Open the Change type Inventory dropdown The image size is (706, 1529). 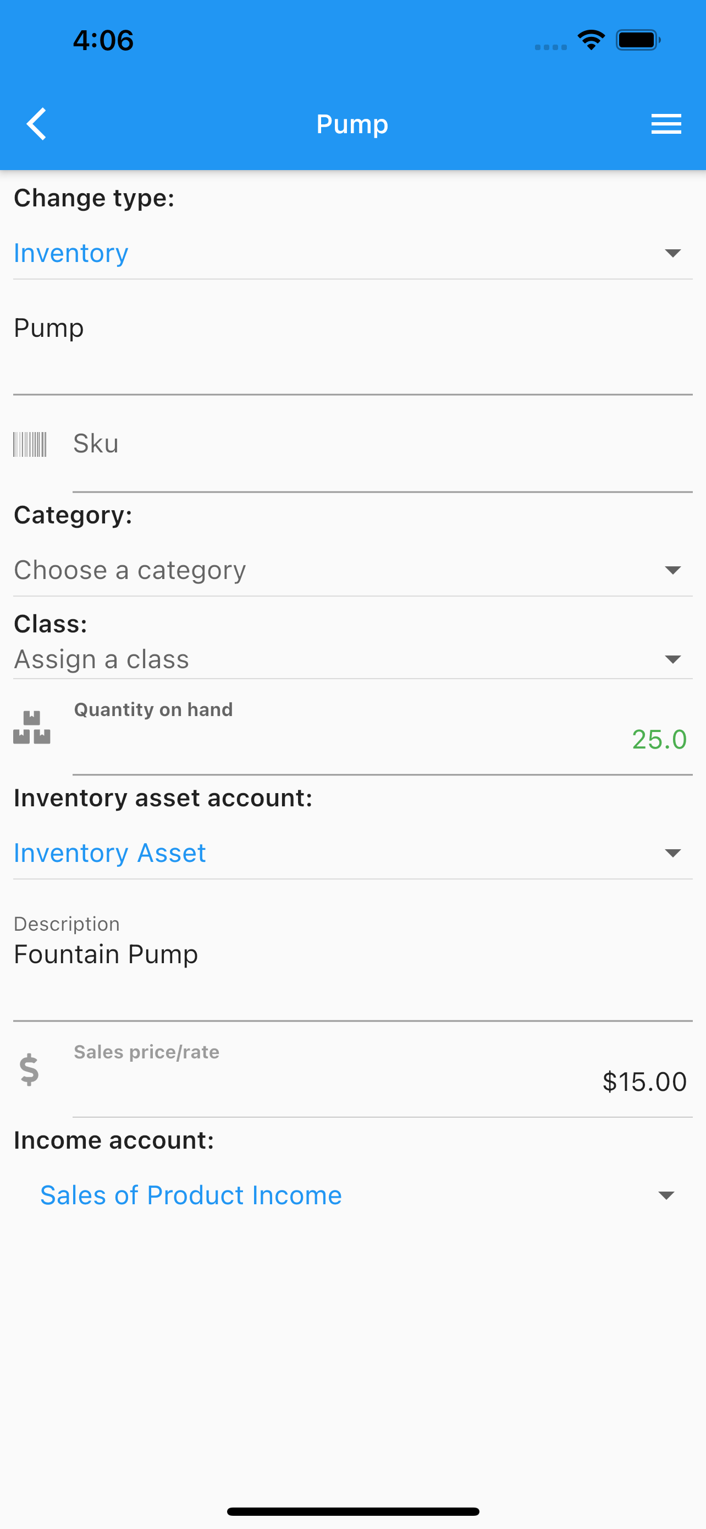click(x=352, y=253)
